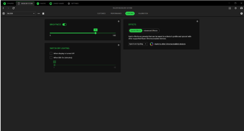This screenshot has width=244, height=131.
Task: Switch to the Customize section
Action: tap(101, 14)
